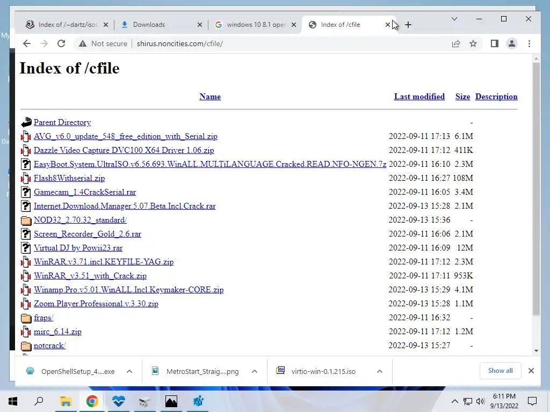Open Zoom.Player.Professional.v.3.30.zip link

coord(96,304)
